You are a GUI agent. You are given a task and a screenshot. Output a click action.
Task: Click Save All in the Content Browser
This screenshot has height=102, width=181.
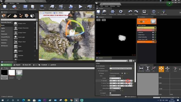[27, 65]
